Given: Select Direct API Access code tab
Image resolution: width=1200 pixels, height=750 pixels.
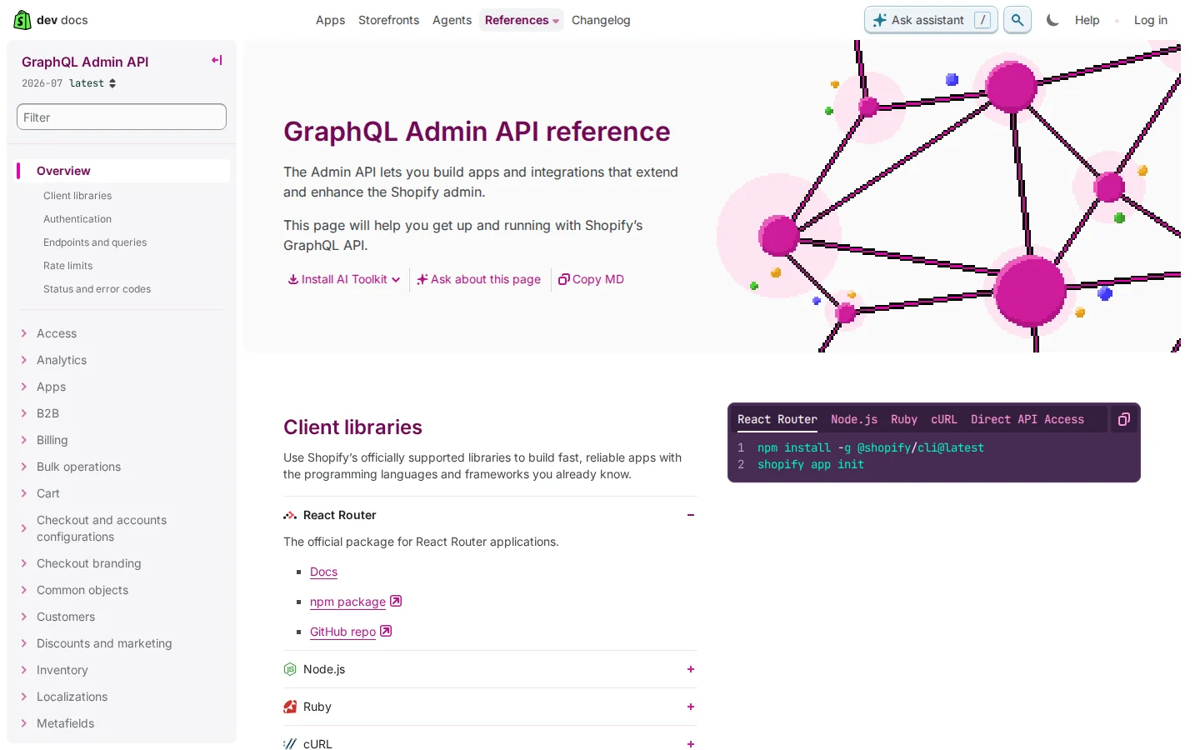Looking at the screenshot, I should coord(1027,419).
